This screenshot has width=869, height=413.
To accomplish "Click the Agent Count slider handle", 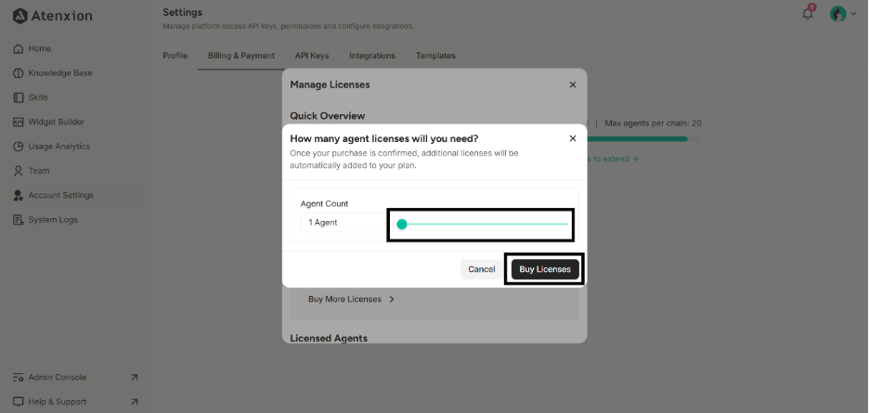I will [402, 224].
